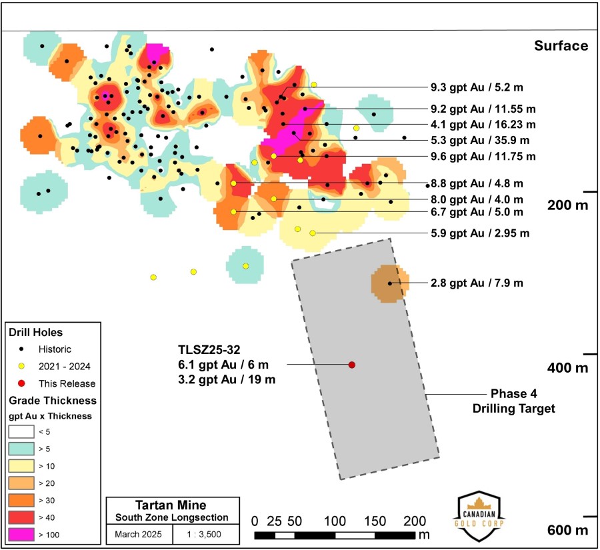
Task: Click the "9.2 gpt Au / 11.55 m" label
Action: click(x=483, y=109)
